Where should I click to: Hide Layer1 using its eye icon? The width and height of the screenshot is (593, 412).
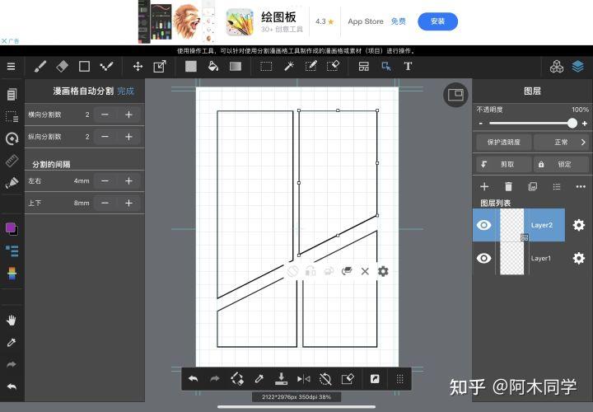(483, 259)
